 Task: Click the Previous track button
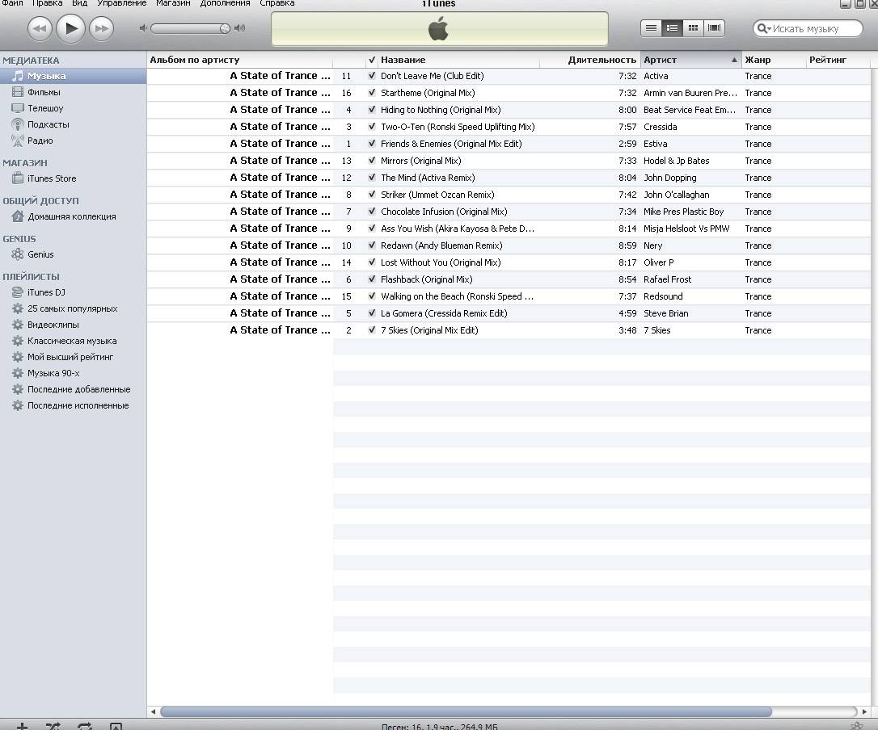click(40, 28)
